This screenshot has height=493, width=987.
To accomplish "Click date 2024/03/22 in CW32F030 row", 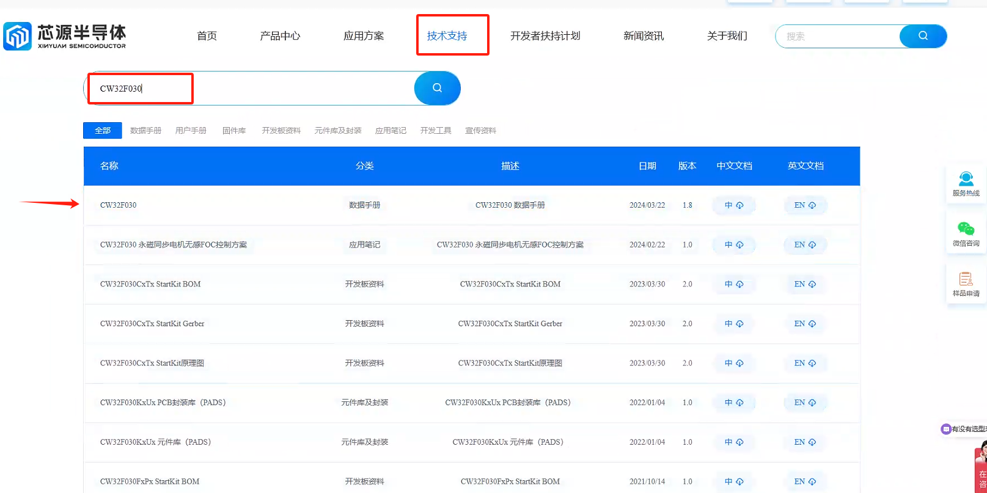I will (x=647, y=205).
